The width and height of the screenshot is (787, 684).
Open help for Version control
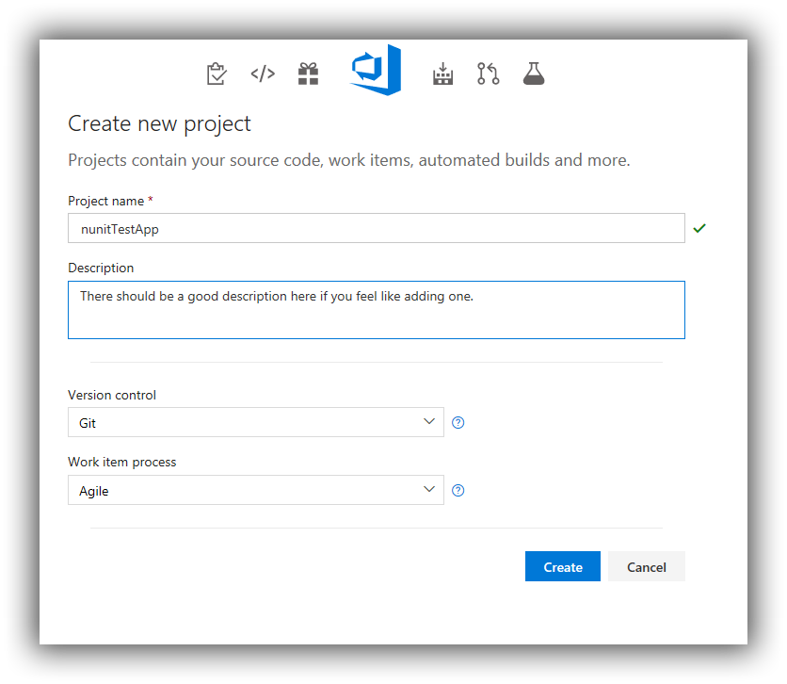click(x=458, y=423)
